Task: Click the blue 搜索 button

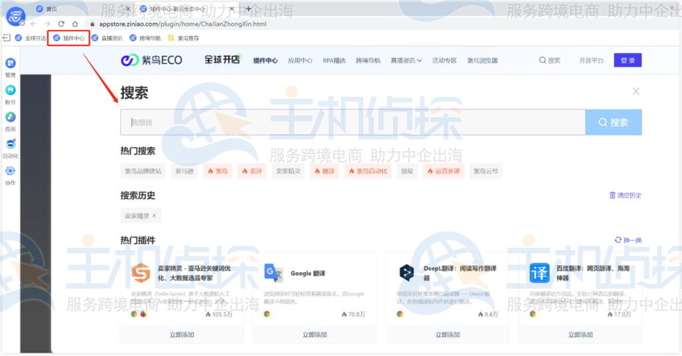Action: [x=613, y=122]
